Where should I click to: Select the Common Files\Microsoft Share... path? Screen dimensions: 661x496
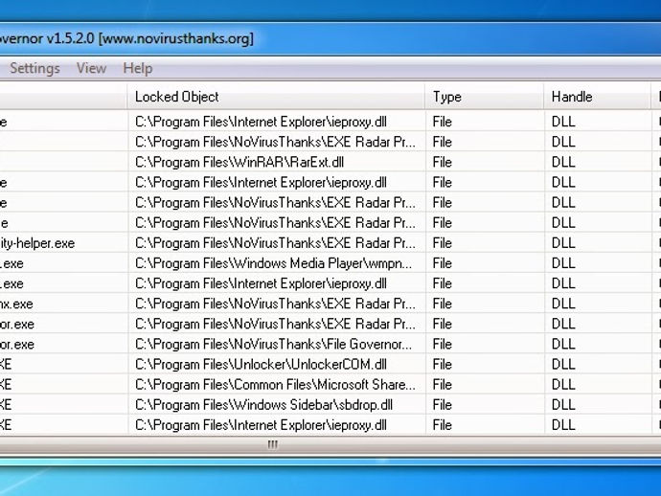pos(275,385)
